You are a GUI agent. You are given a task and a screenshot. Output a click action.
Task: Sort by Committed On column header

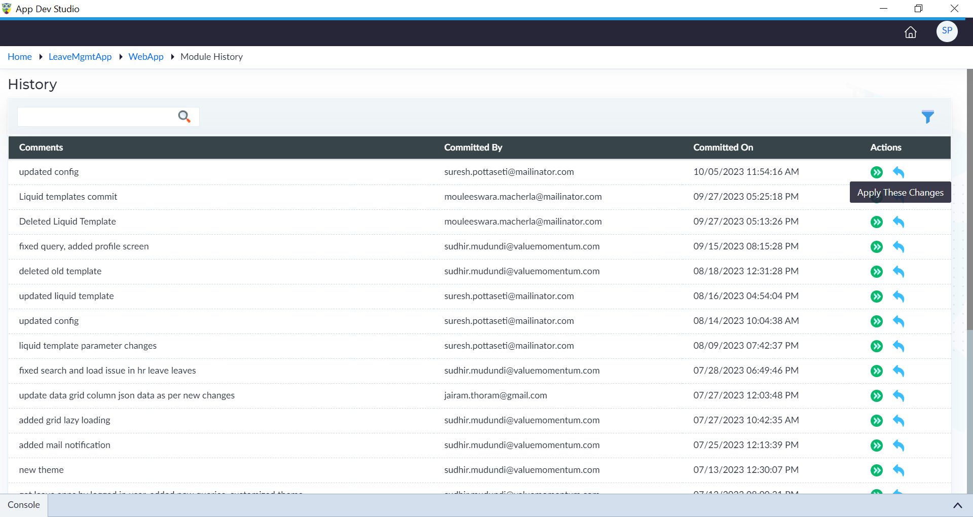723,147
